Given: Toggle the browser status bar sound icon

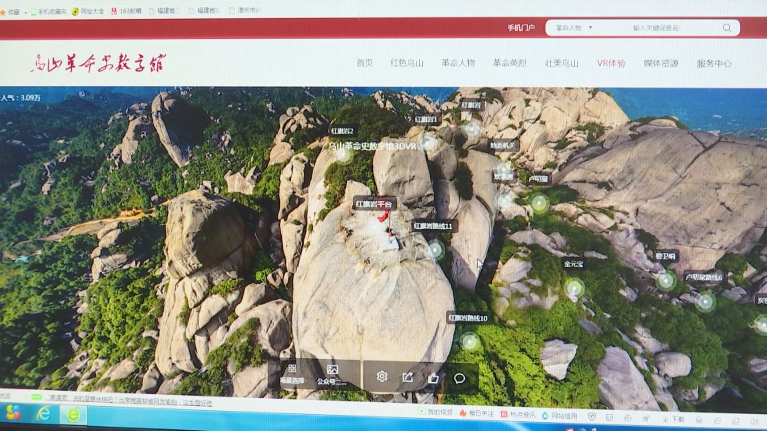Looking at the screenshot, I should (x=754, y=421).
